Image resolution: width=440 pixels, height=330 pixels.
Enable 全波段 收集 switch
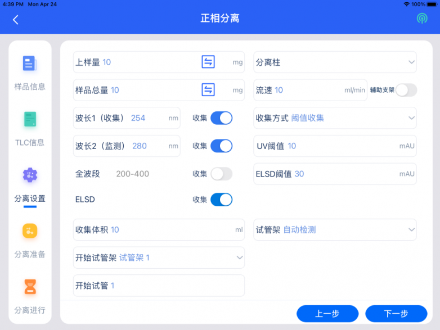pos(221,174)
